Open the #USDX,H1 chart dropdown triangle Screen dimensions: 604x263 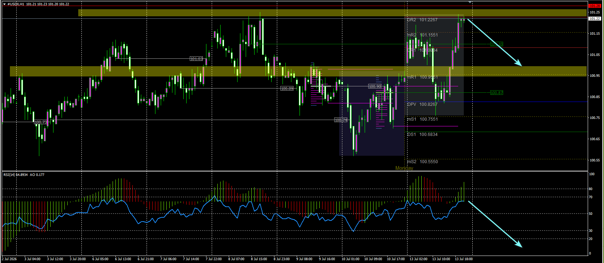(x=4, y=4)
